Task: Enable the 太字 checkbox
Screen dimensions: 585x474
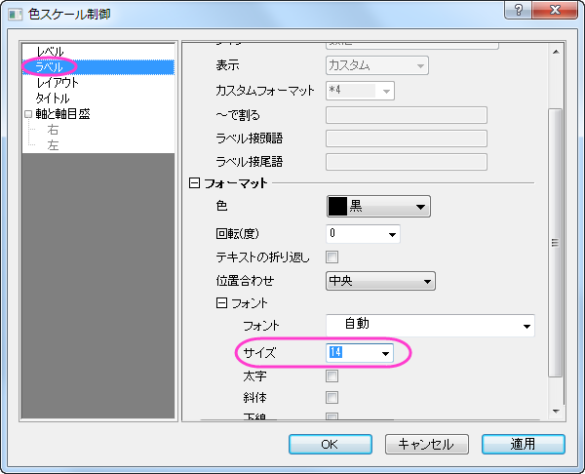Action: pos(332,375)
